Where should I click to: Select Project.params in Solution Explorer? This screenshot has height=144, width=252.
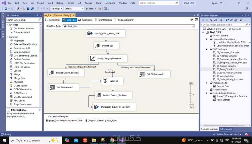click(220, 36)
